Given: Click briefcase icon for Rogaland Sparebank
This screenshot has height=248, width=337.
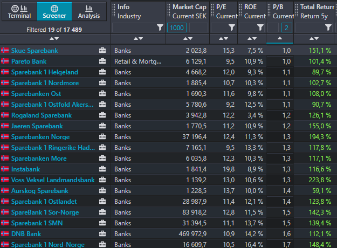Looking at the screenshot, I should click(x=102, y=115).
